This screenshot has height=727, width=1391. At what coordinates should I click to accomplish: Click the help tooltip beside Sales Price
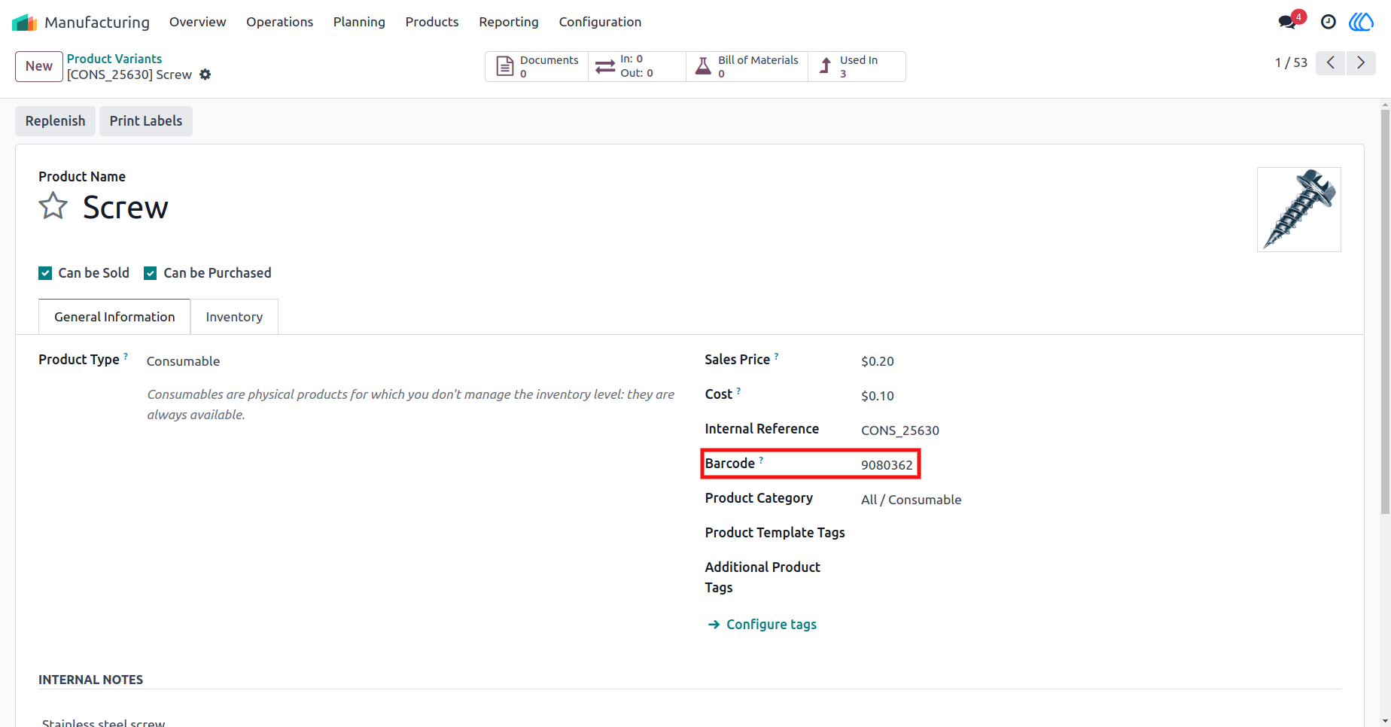(x=776, y=356)
